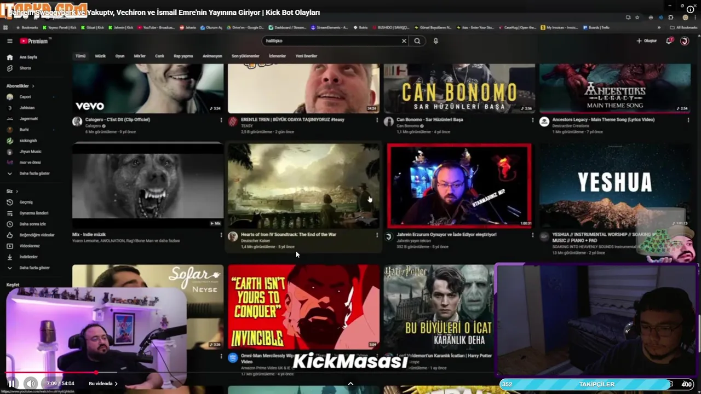Open the YESHUA instrumental worship thumbnail

tap(614, 186)
